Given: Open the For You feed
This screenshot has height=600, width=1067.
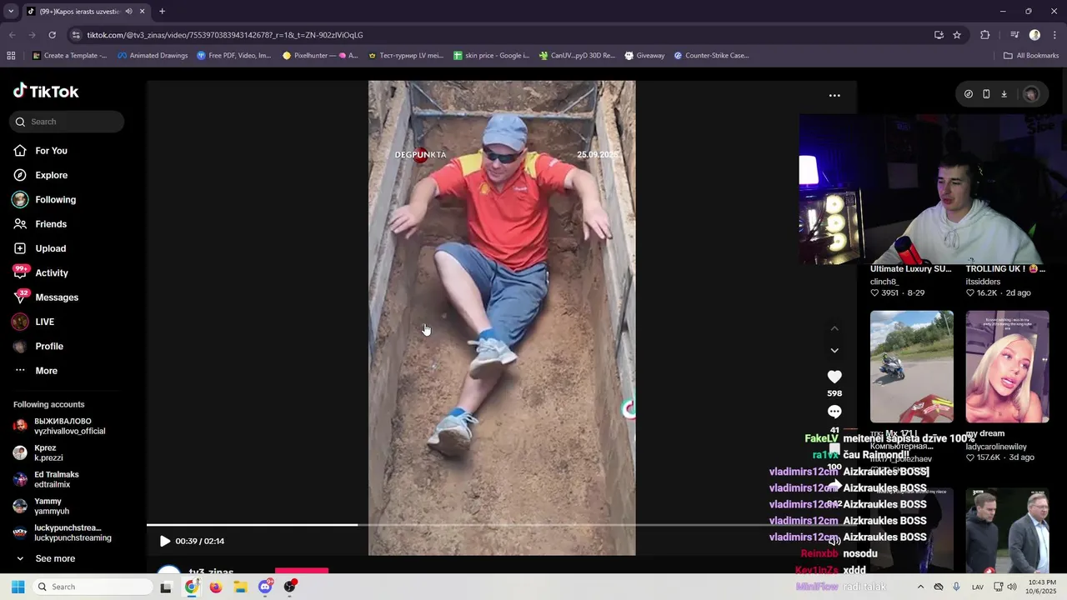Looking at the screenshot, I should coord(40,151).
